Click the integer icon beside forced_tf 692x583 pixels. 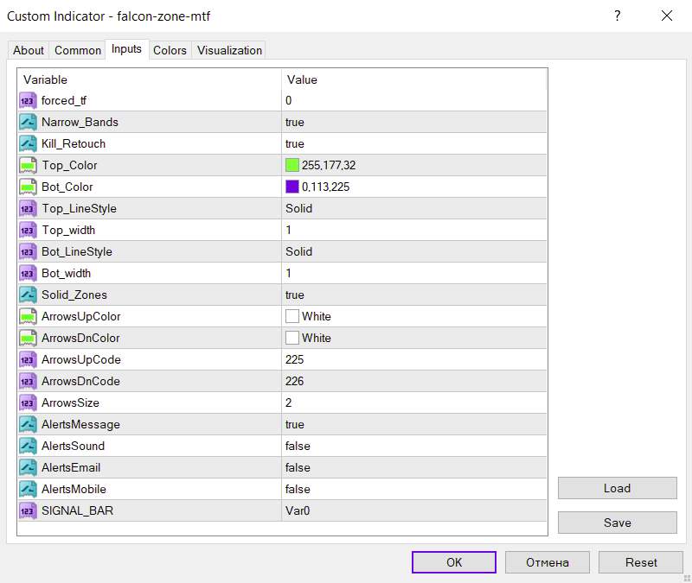tap(27, 100)
